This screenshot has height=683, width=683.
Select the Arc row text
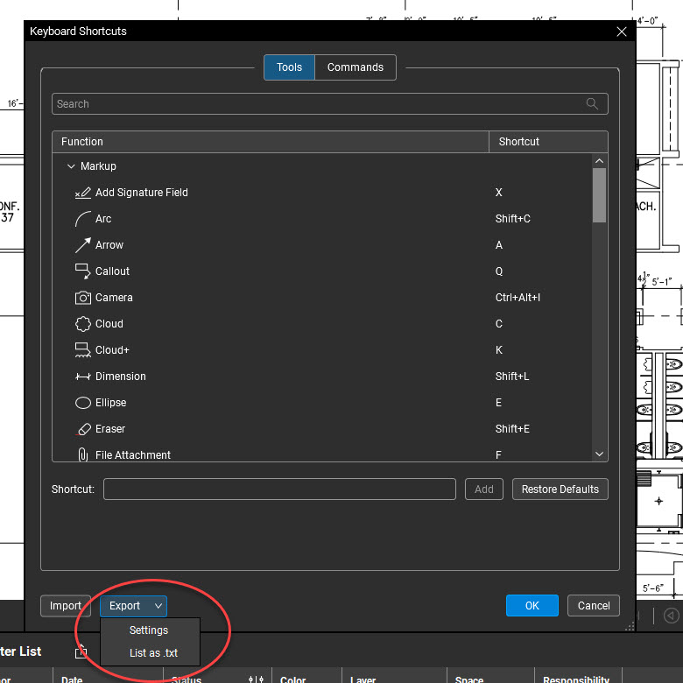tap(103, 219)
